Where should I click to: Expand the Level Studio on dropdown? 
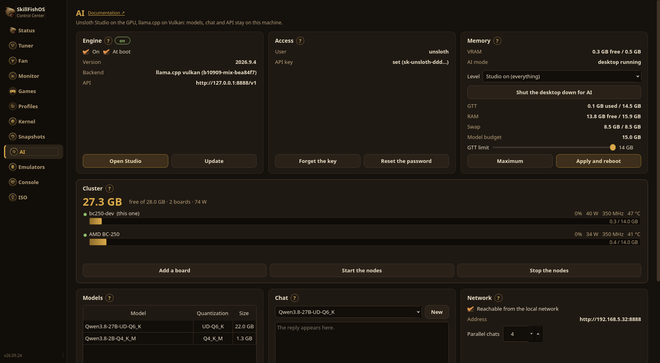(562, 76)
